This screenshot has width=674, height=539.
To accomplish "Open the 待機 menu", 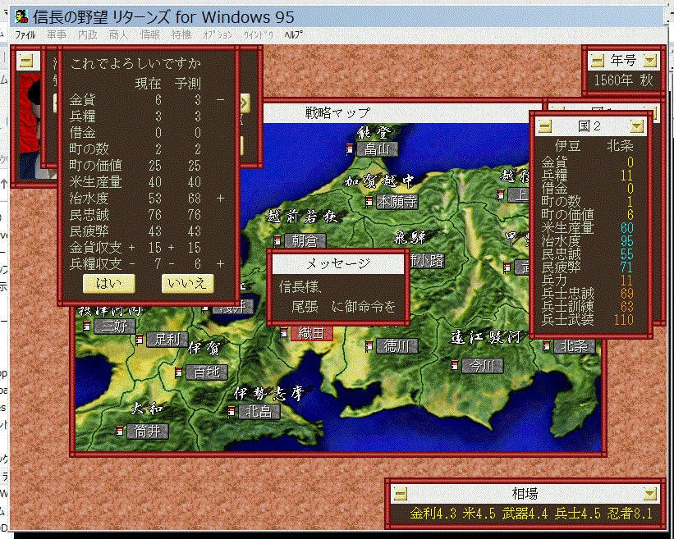I will pyautogui.click(x=181, y=35).
